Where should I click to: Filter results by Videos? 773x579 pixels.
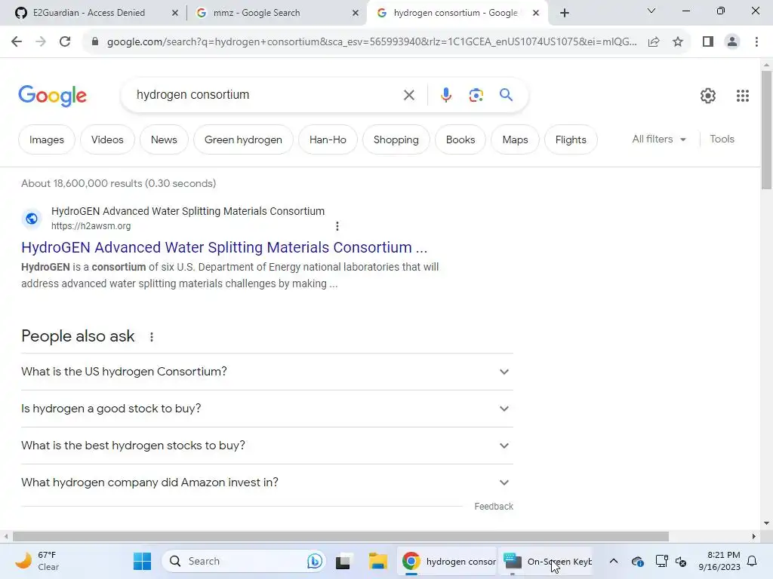coord(107,139)
